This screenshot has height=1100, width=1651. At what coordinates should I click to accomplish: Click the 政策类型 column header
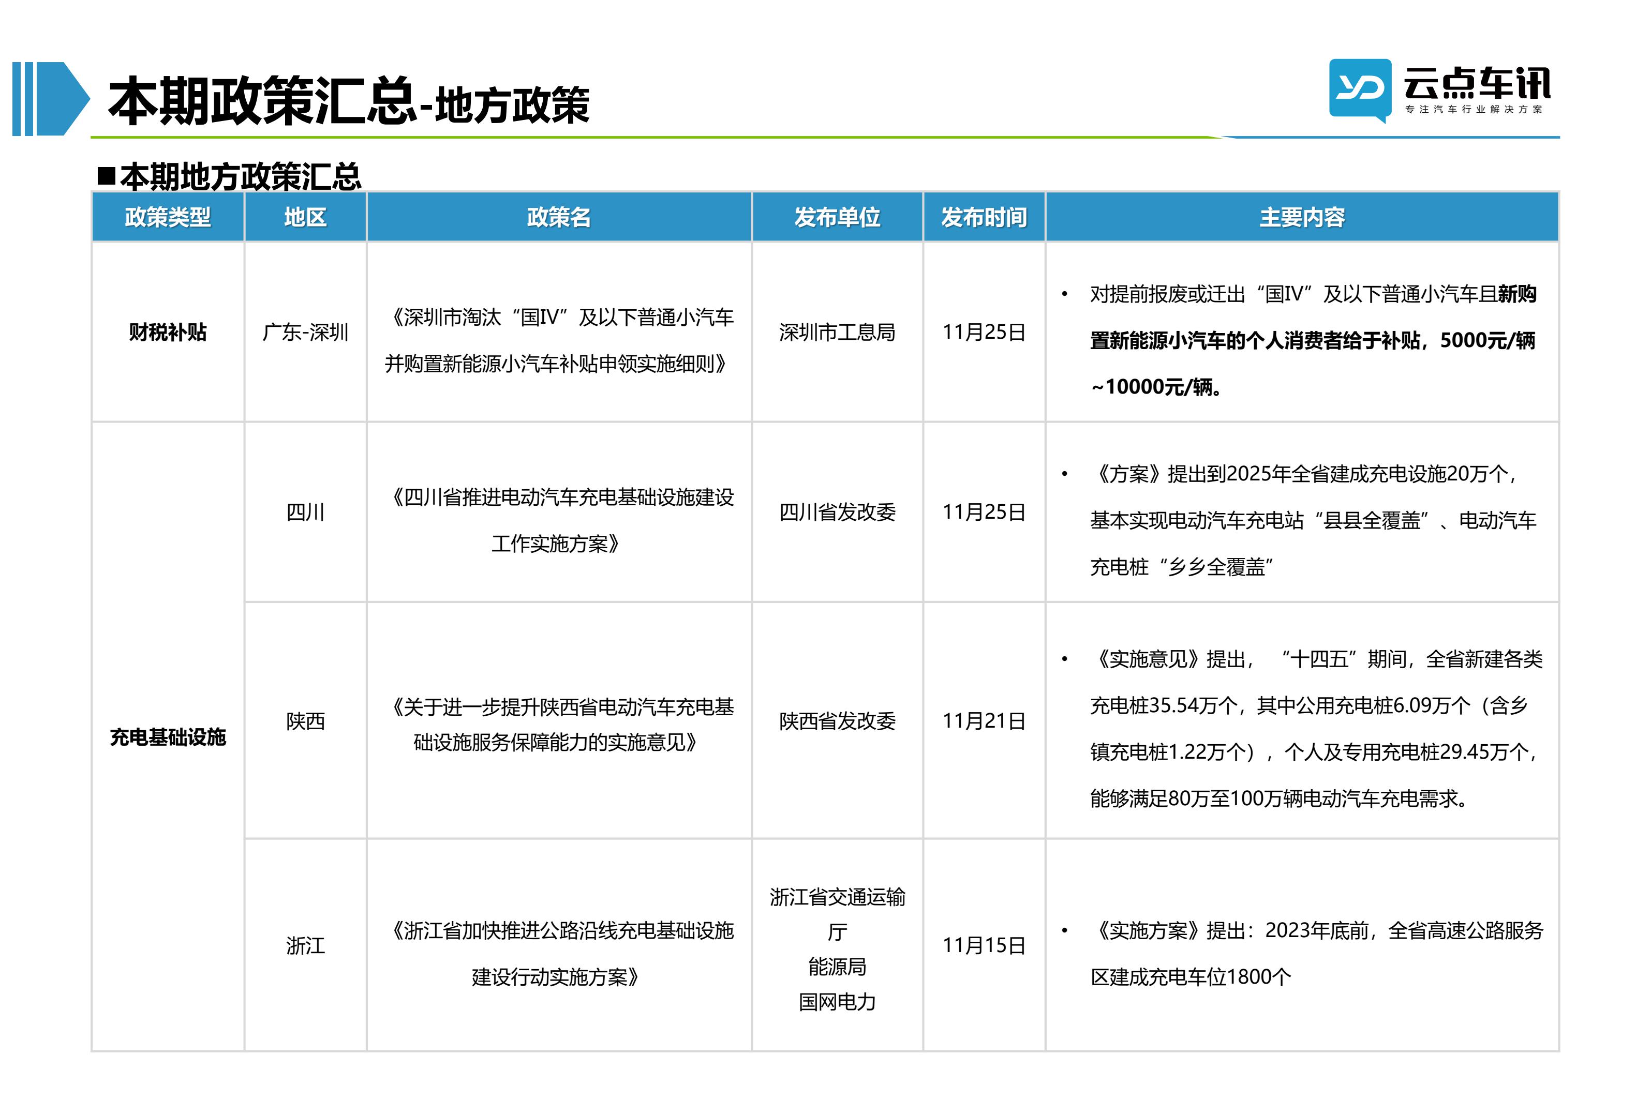point(168,217)
